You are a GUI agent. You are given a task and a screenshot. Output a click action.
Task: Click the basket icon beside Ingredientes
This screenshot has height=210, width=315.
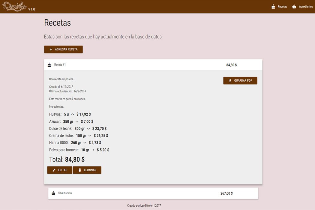point(294,7)
